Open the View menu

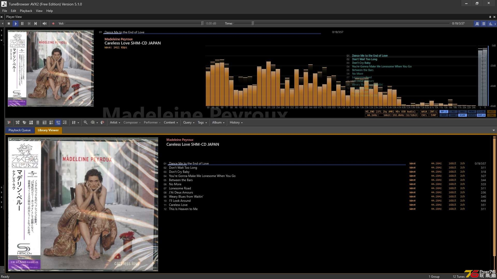39,11
